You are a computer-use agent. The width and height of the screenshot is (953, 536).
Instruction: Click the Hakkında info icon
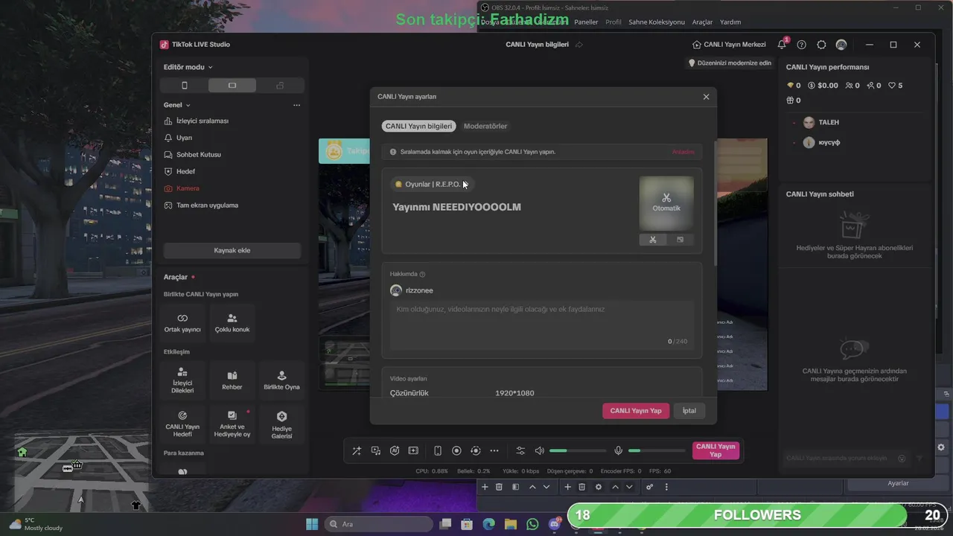[422, 275]
